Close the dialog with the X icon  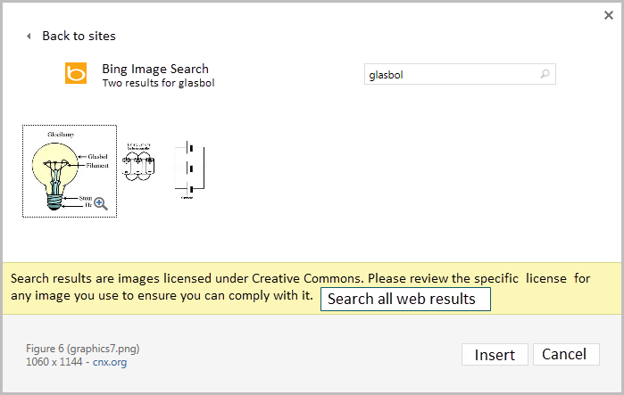pyautogui.click(x=609, y=15)
